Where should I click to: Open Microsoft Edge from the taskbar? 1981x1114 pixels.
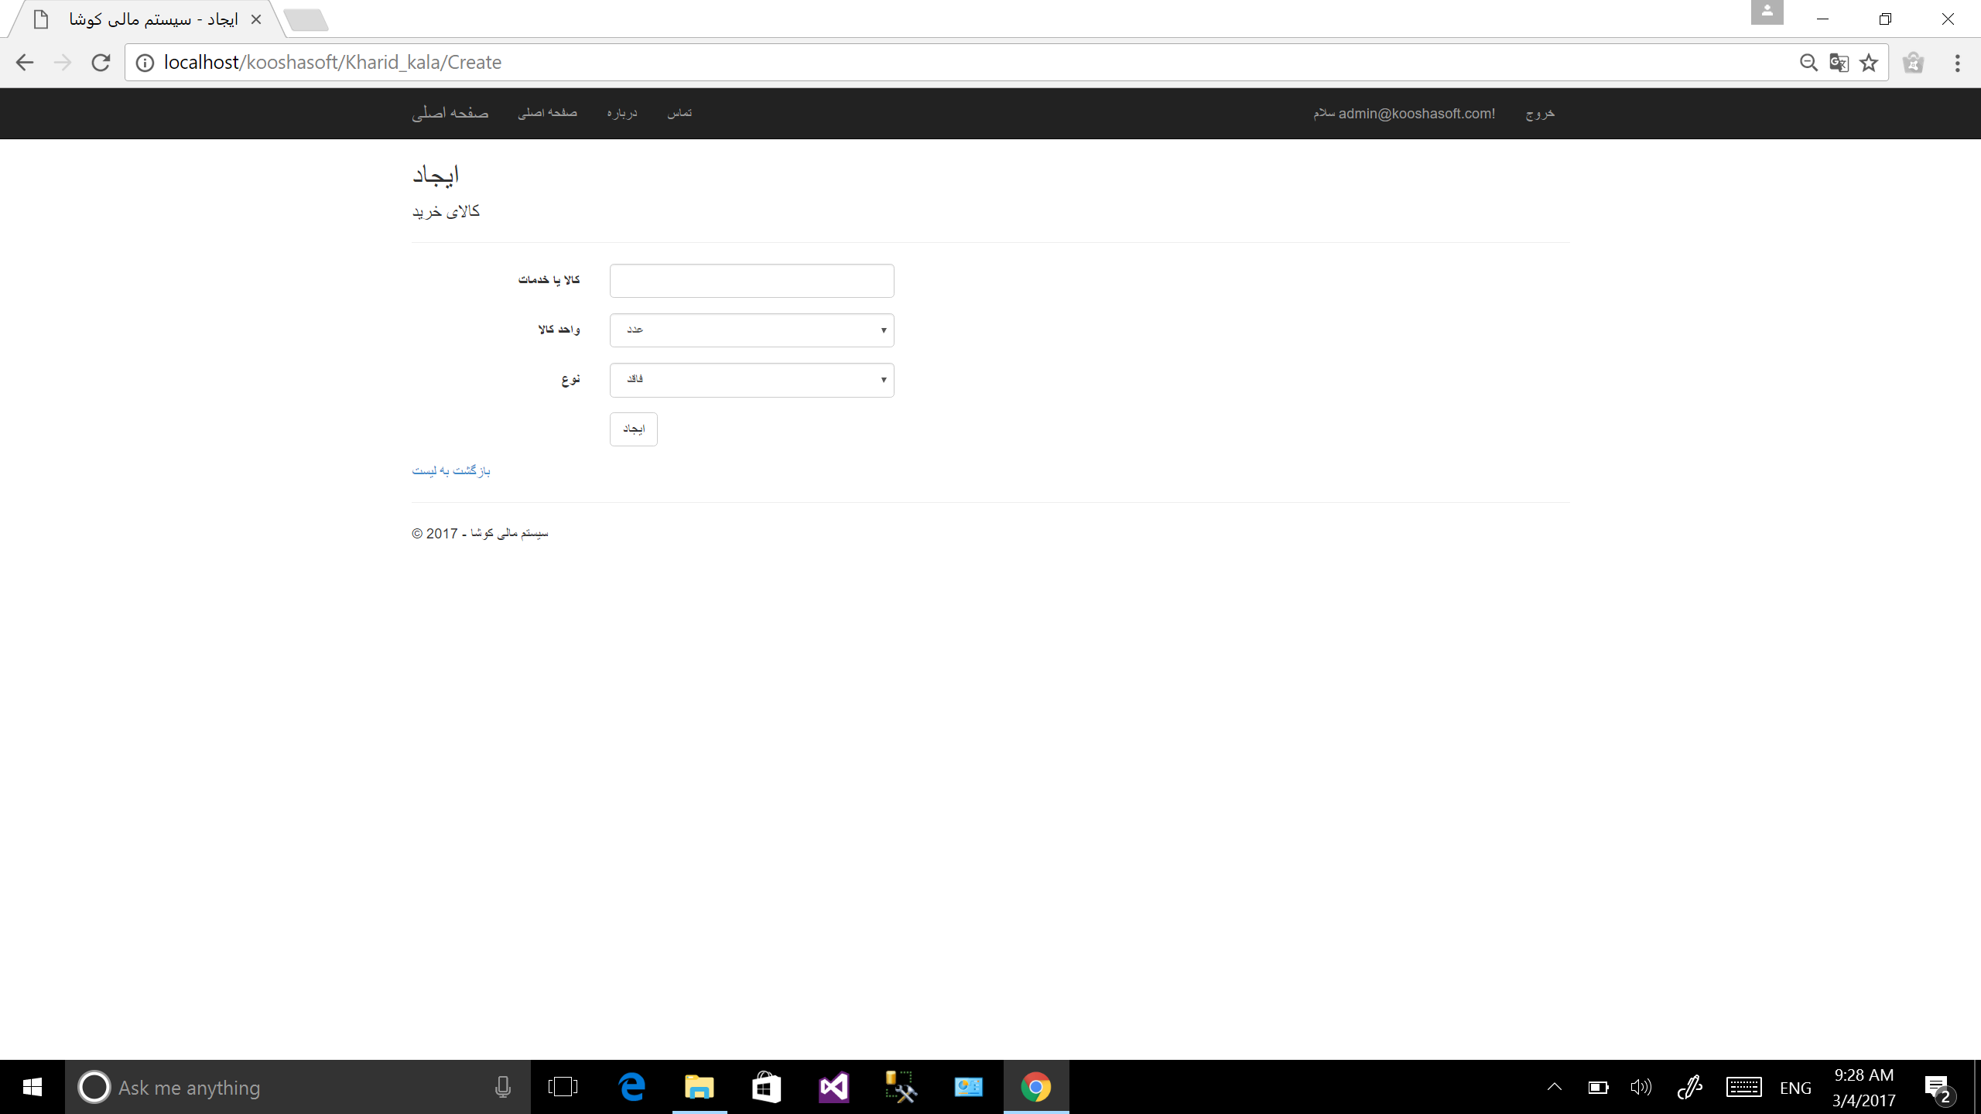pos(632,1087)
